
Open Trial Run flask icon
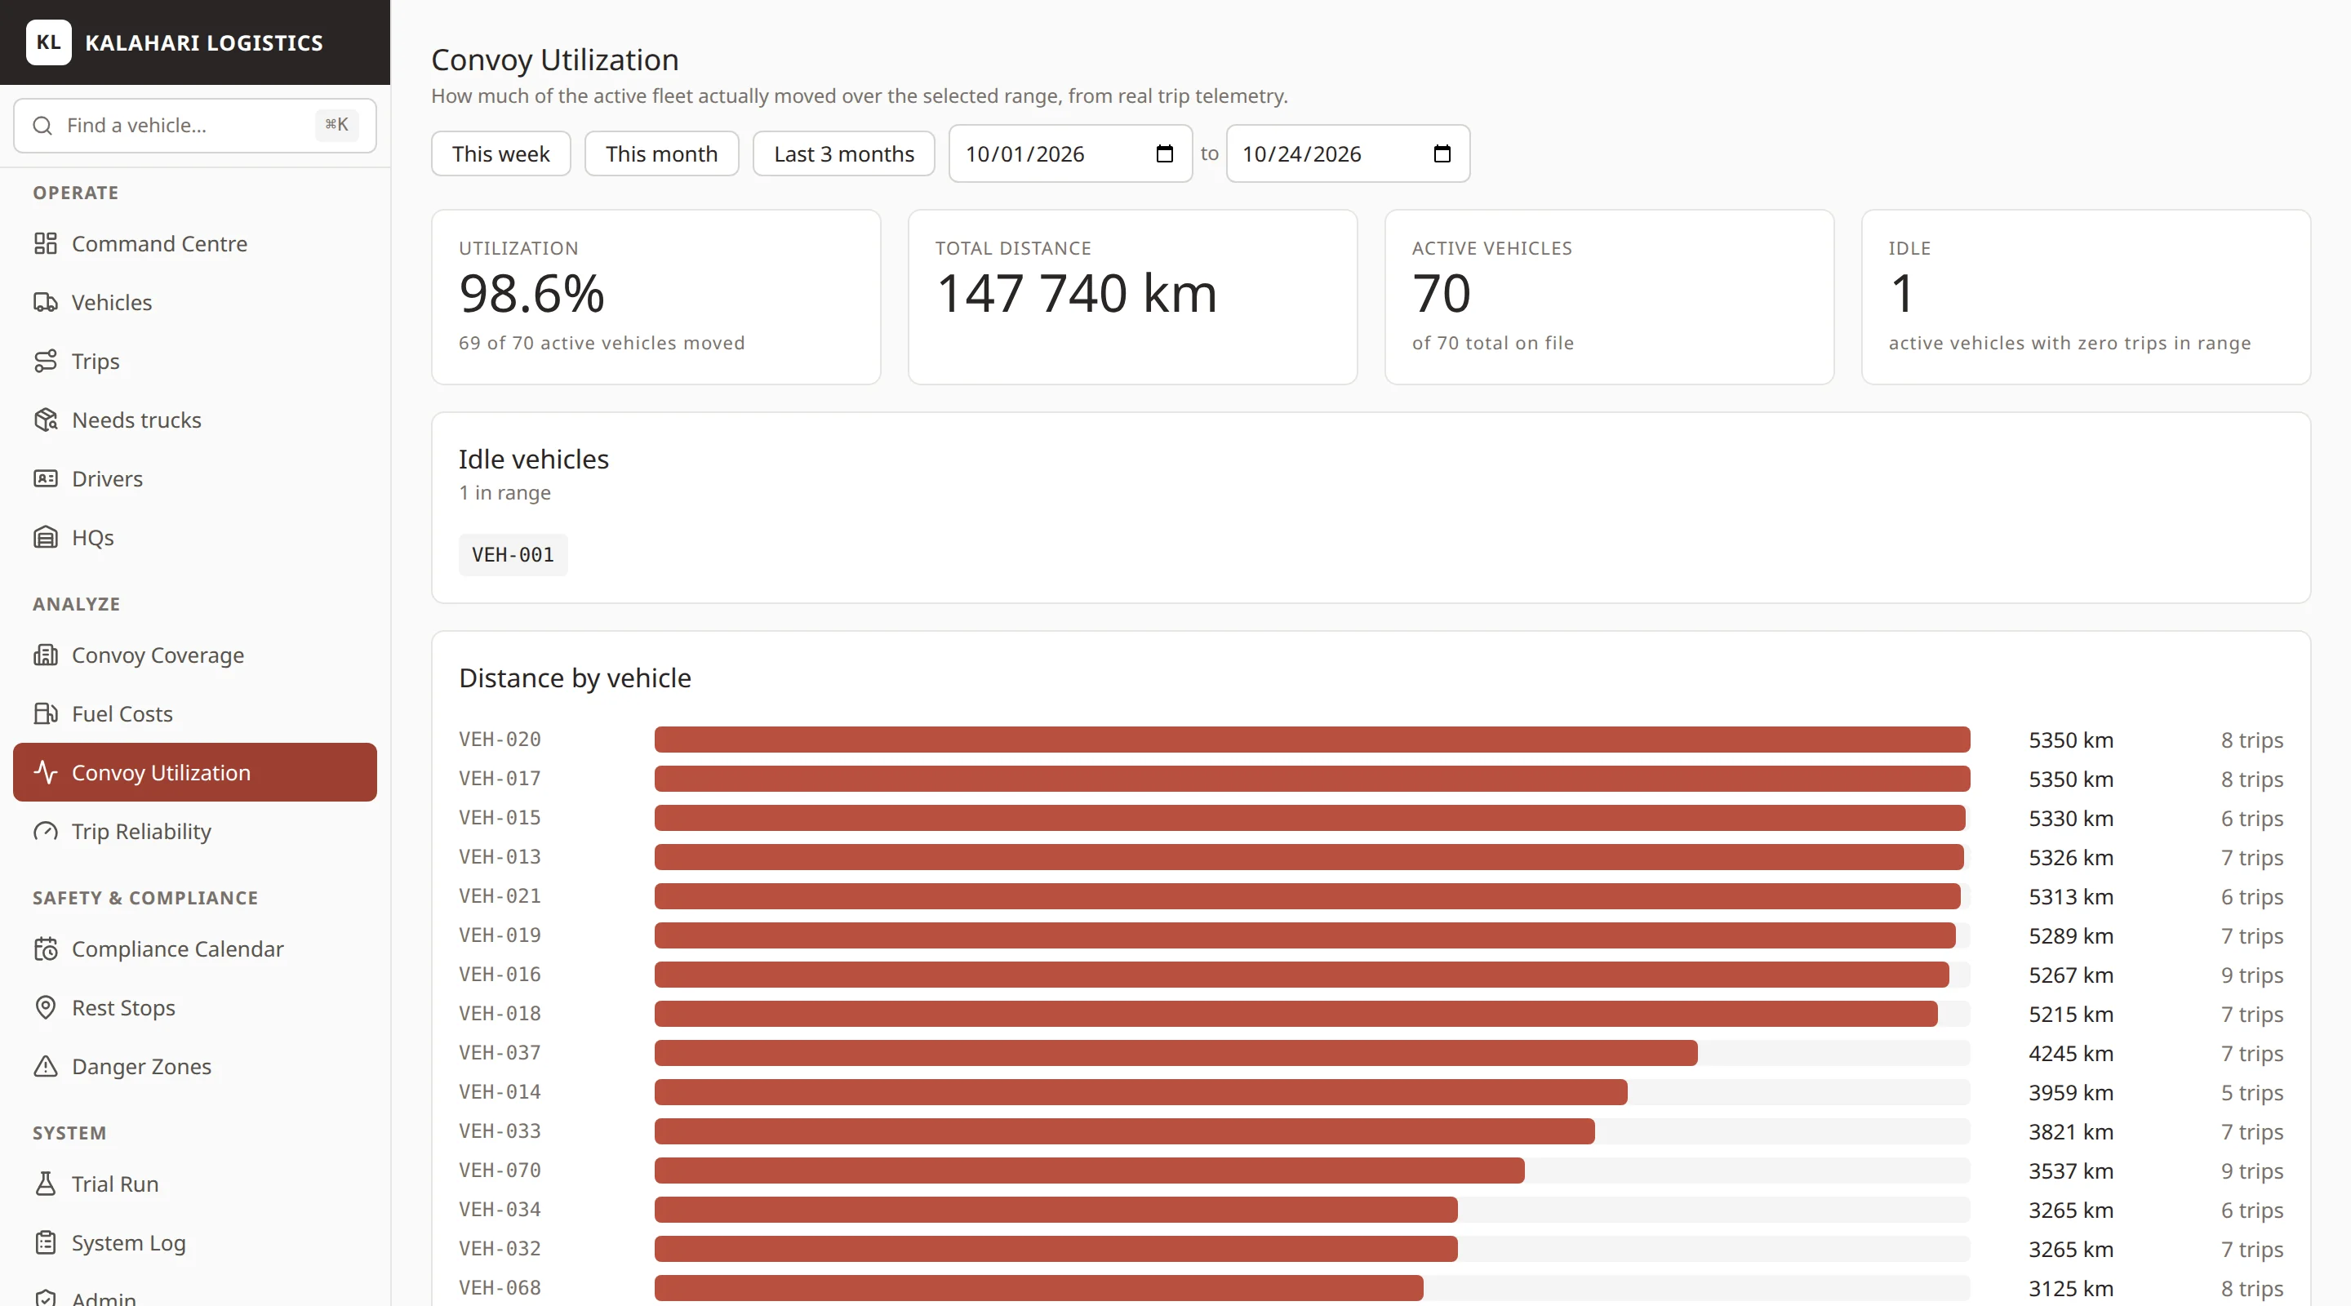pos(45,1184)
